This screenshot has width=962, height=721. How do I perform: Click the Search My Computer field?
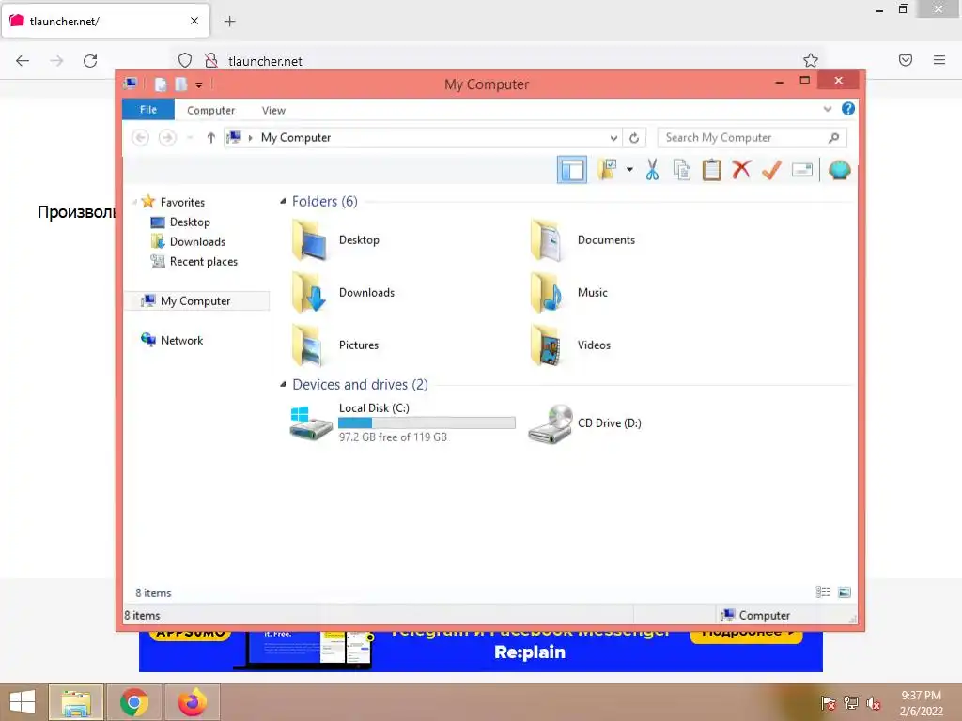(751, 137)
